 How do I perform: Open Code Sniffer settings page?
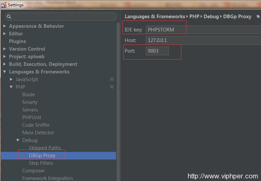(36, 125)
